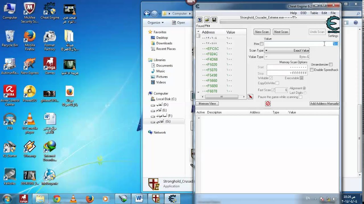This screenshot has height=204, width=364.
Task: Open the Table menu
Action: click(314, 13)
